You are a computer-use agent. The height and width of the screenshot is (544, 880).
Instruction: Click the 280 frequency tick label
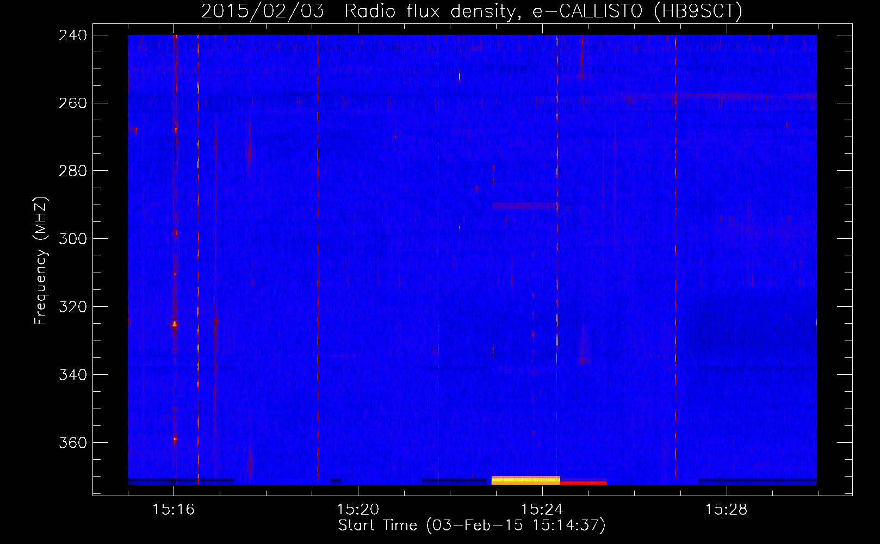tap(73, 171)
